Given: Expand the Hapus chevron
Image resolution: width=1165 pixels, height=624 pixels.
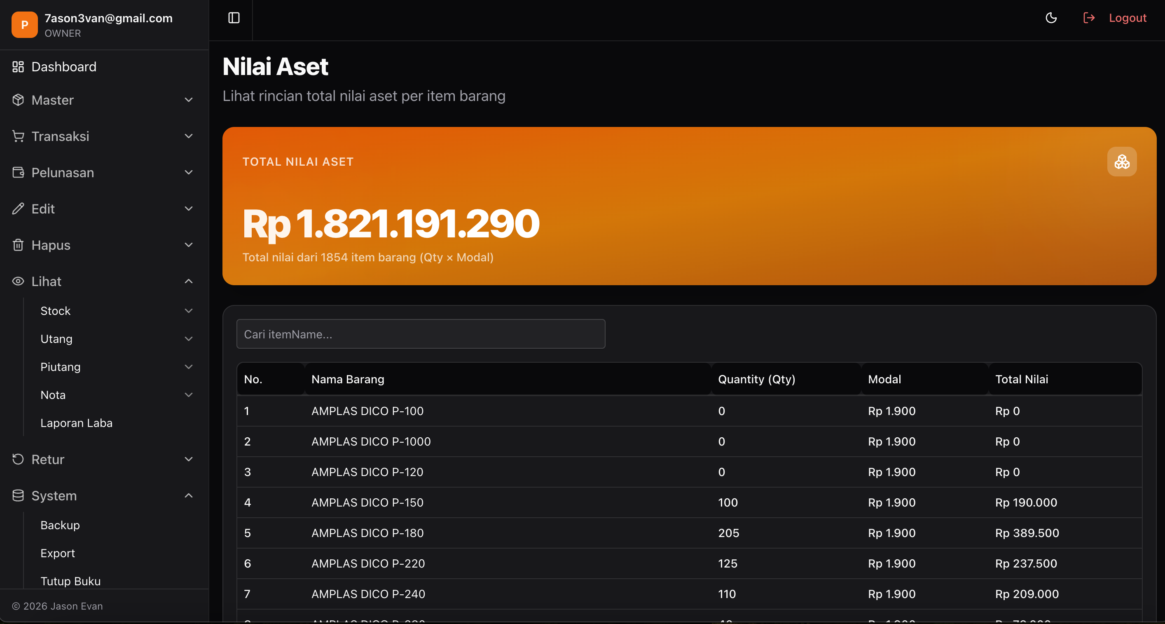Looking at the screenshot, I should click(189, 245).
